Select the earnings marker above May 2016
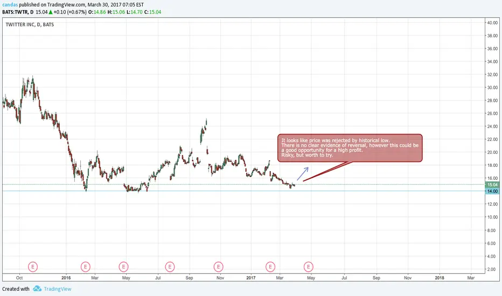Viewport: 502px width, 296px height. [123, 266]
